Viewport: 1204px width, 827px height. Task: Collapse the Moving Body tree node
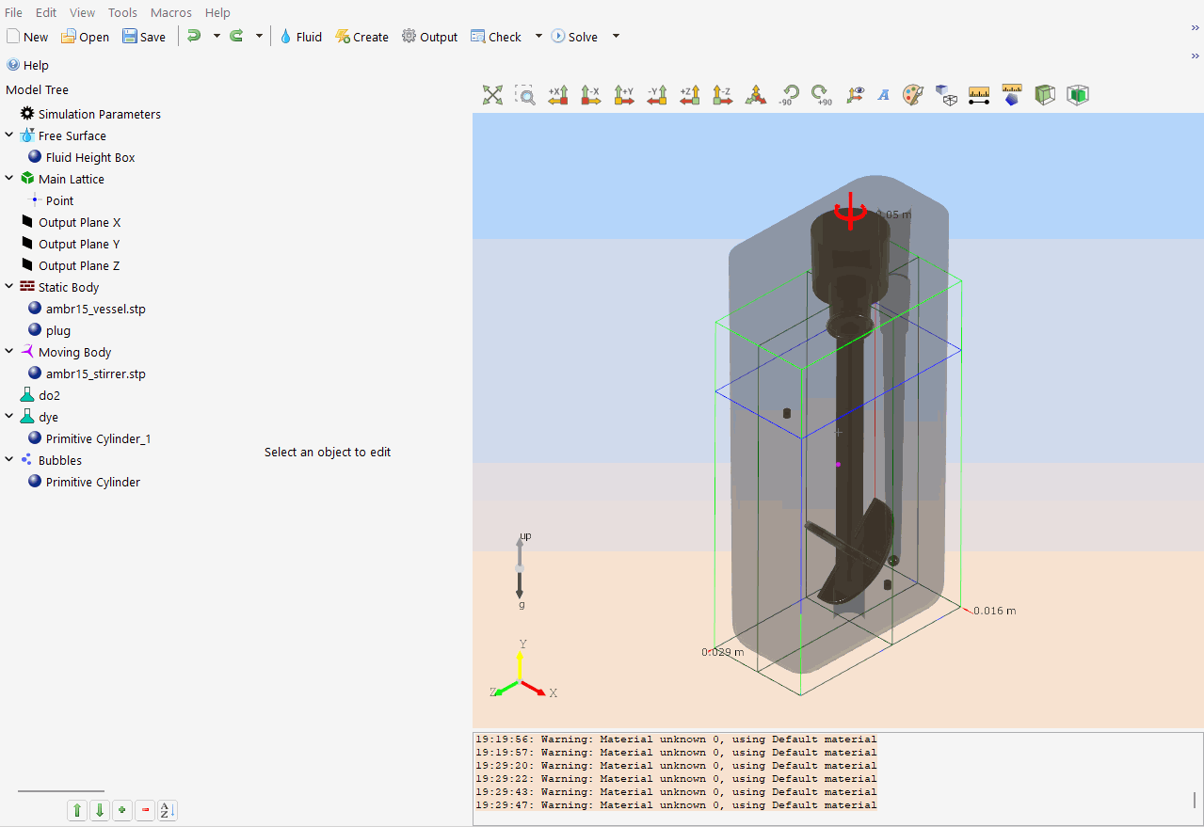[9, 352]
